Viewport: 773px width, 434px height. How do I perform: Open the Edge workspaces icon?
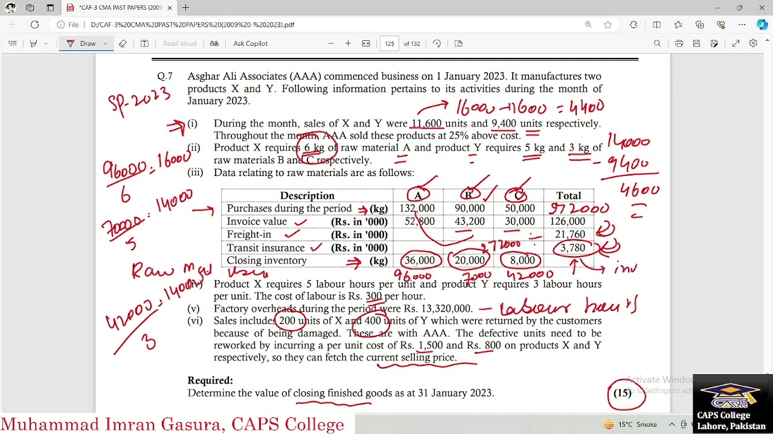pos(30,8)
